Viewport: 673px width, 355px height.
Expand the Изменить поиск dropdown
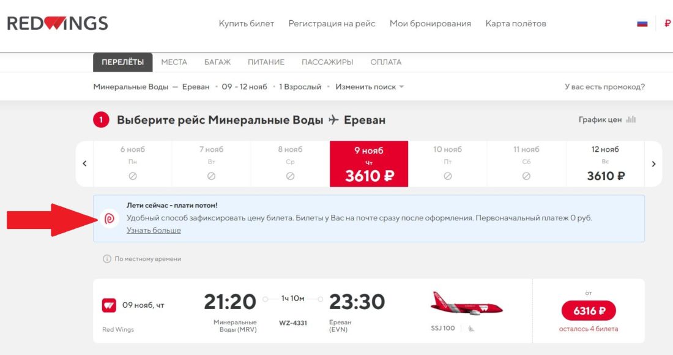click(x=366, y=86)
